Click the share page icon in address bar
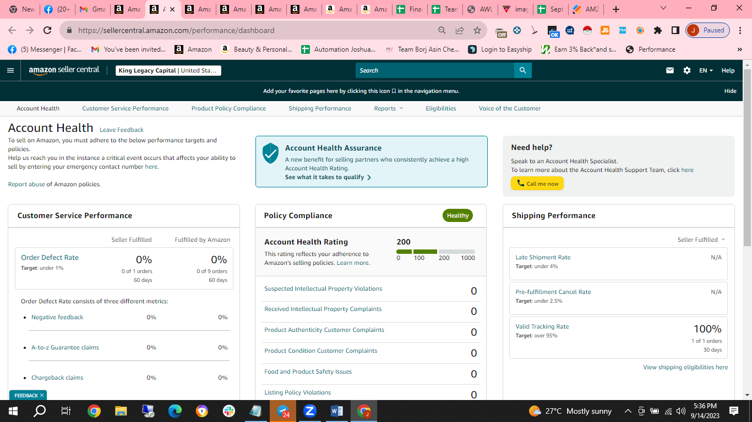Screen dimensions: 752x422 [x=460, y=30]
